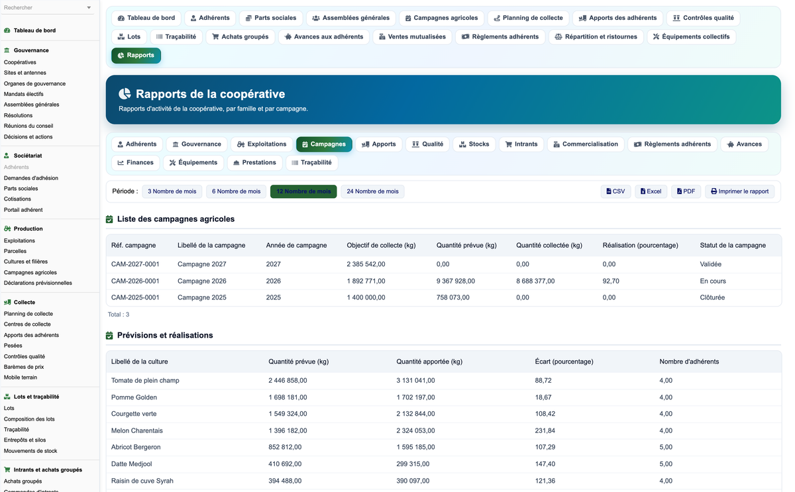Screen dimensions: 795x492
Task: Click the Gouvernance section icon in the sidebar
Action: click(7, 50)
